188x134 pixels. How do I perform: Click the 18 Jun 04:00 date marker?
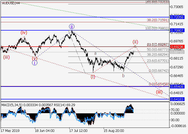coord(45,131)
